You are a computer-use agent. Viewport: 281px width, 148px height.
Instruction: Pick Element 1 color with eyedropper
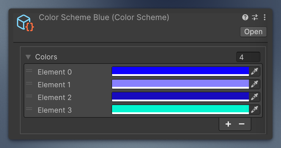[x=254, y=84]
